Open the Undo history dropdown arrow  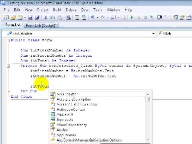[98, 18]
